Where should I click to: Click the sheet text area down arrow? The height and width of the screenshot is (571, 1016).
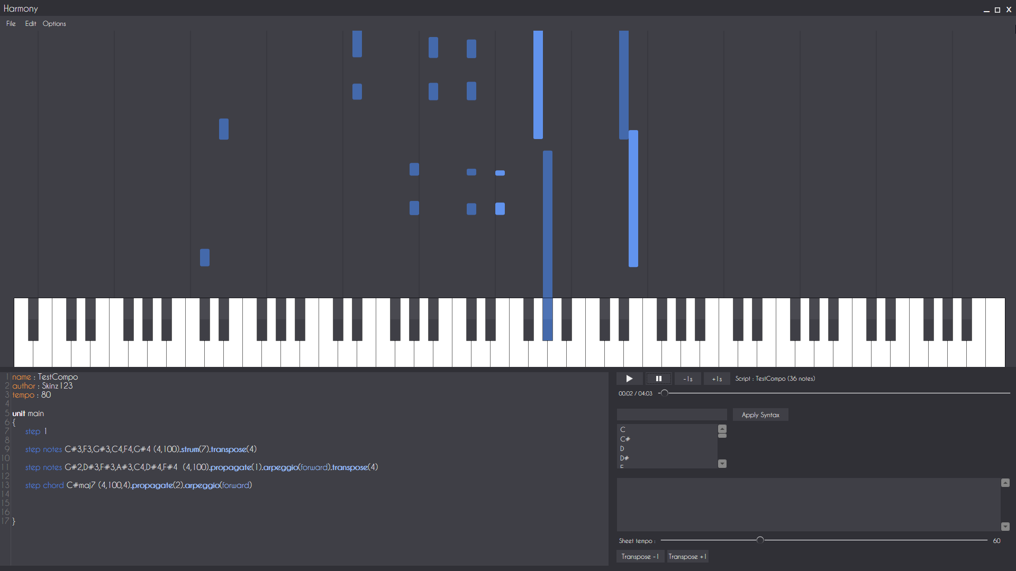(x=1005, y=527)
